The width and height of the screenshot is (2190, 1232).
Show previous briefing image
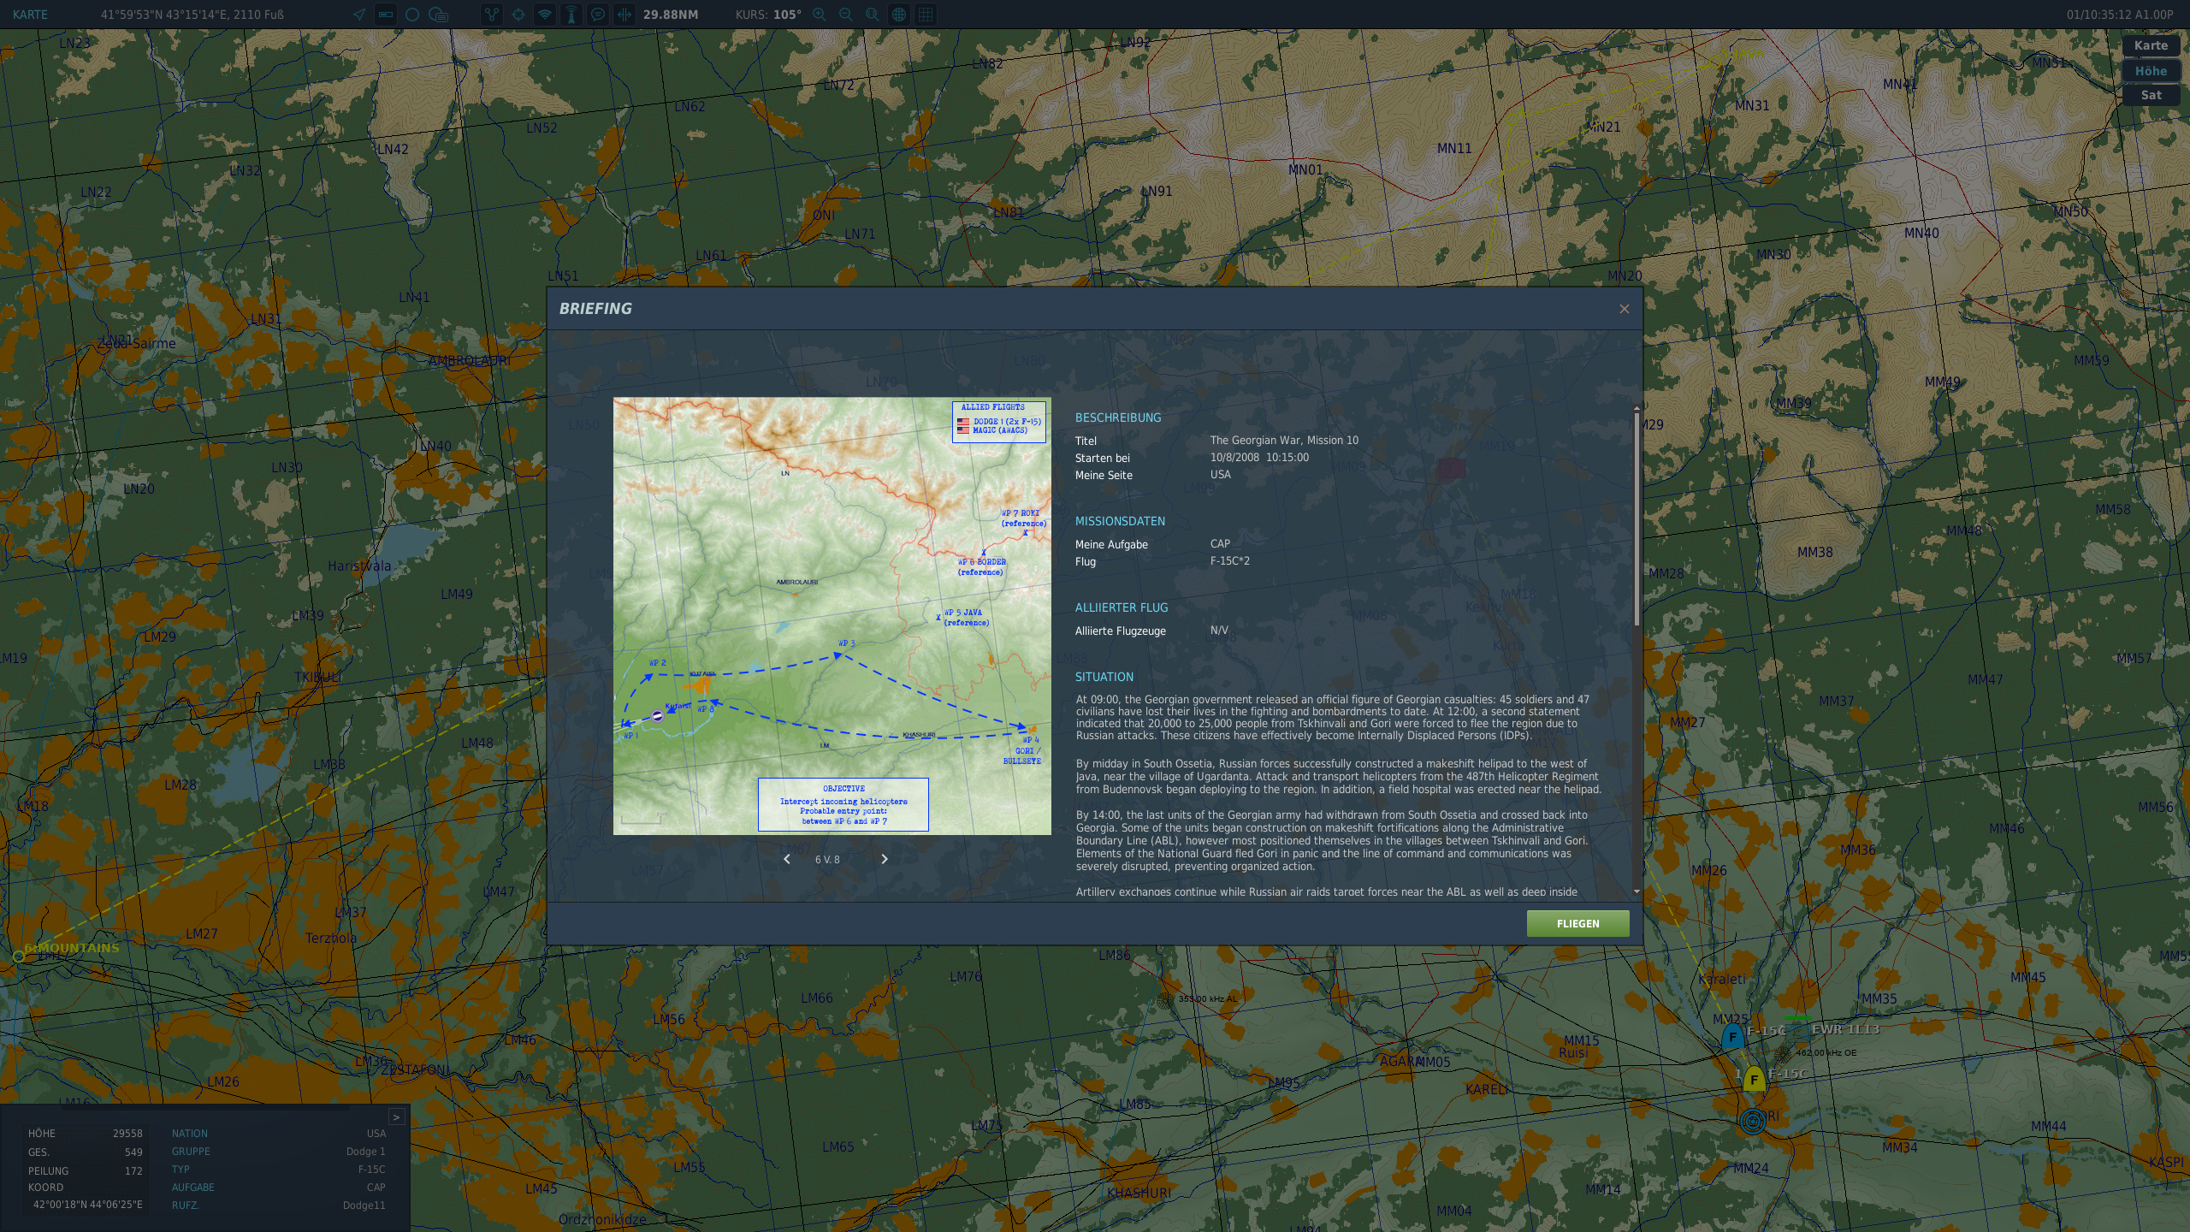pos(787,859)
